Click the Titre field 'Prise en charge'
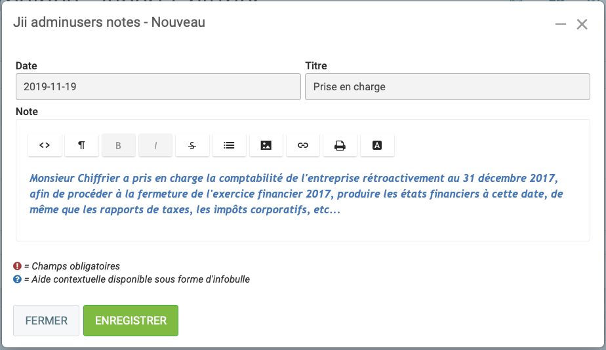The image size is (606, 350). point(447,86)
